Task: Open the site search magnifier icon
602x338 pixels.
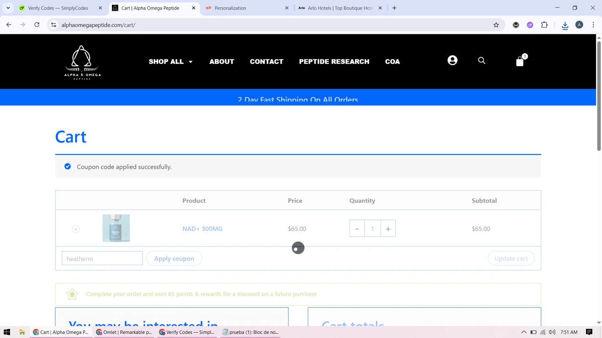Action: click(x=482, y=60)
